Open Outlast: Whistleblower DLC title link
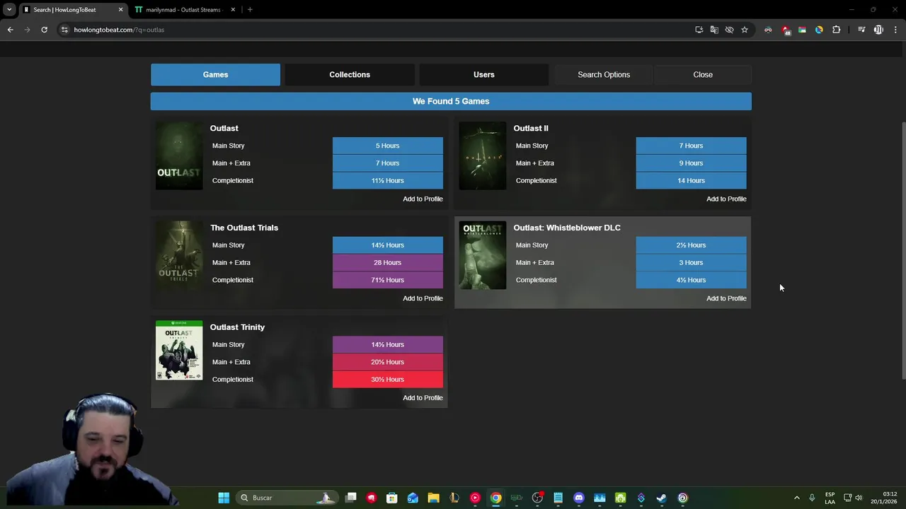906x509 pixels. coord(567,228)
